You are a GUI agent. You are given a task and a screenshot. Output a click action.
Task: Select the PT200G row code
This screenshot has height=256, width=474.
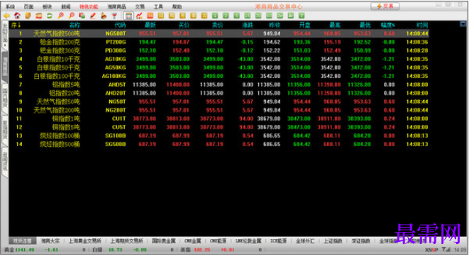point(116,42)
